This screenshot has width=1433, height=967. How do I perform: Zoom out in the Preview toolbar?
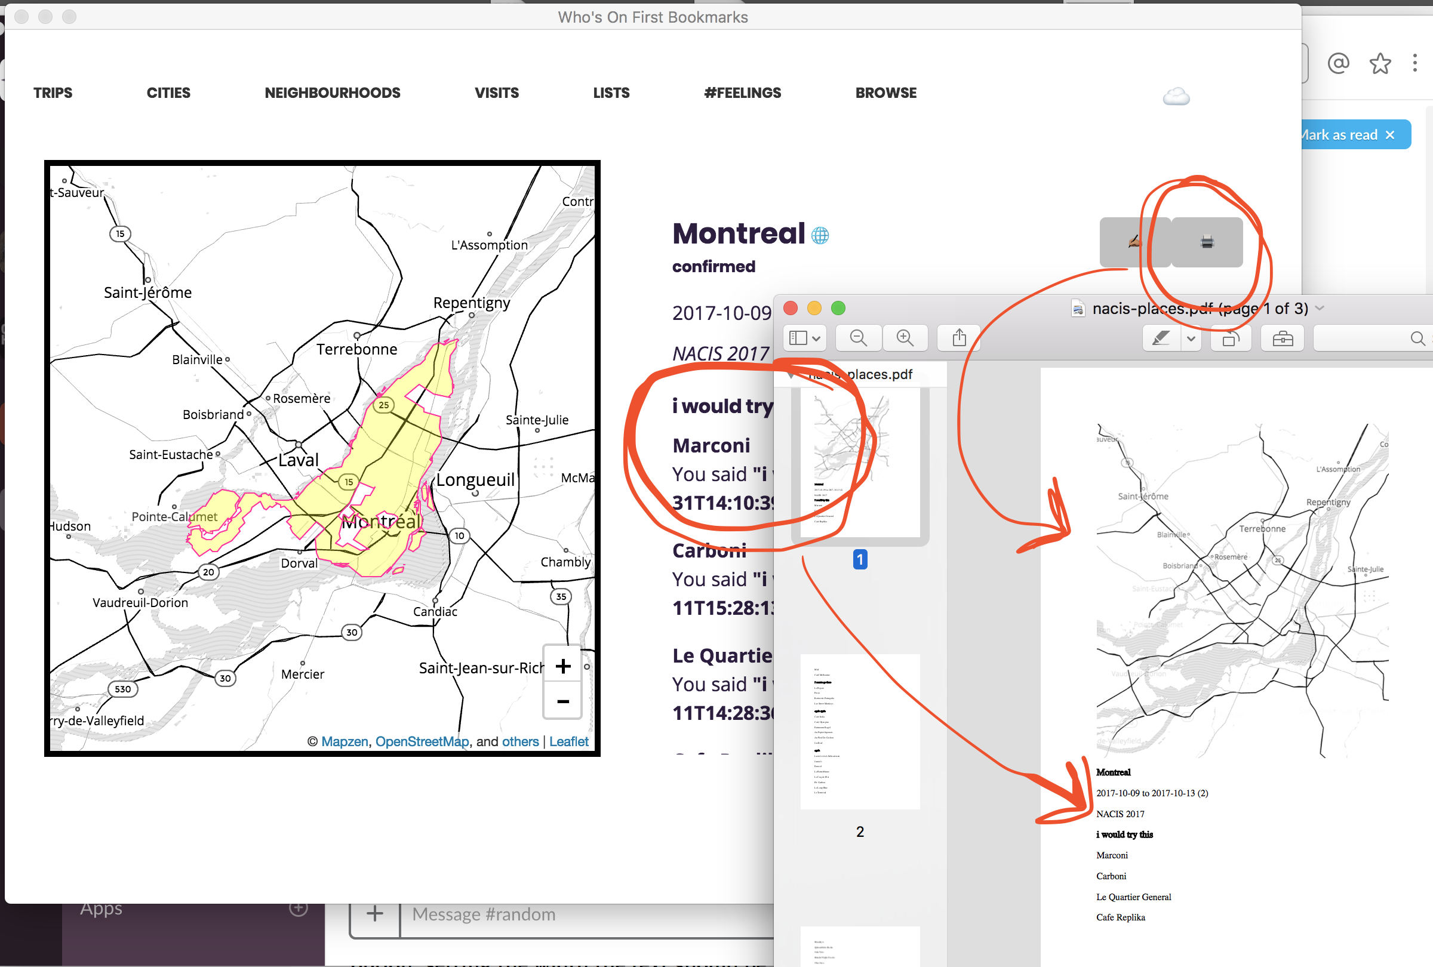tap(859, 338)
